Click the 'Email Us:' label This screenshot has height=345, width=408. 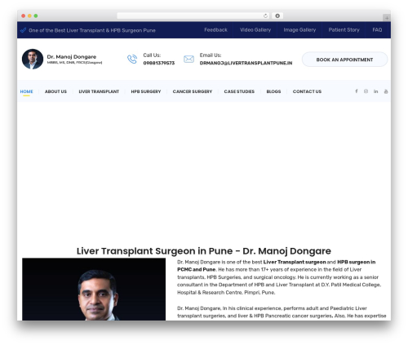pos(211,55)
